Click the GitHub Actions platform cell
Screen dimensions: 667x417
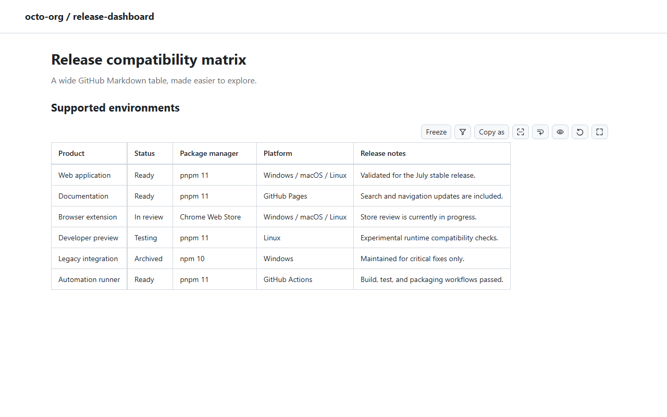pyautogui.click(x=305, y=279)
